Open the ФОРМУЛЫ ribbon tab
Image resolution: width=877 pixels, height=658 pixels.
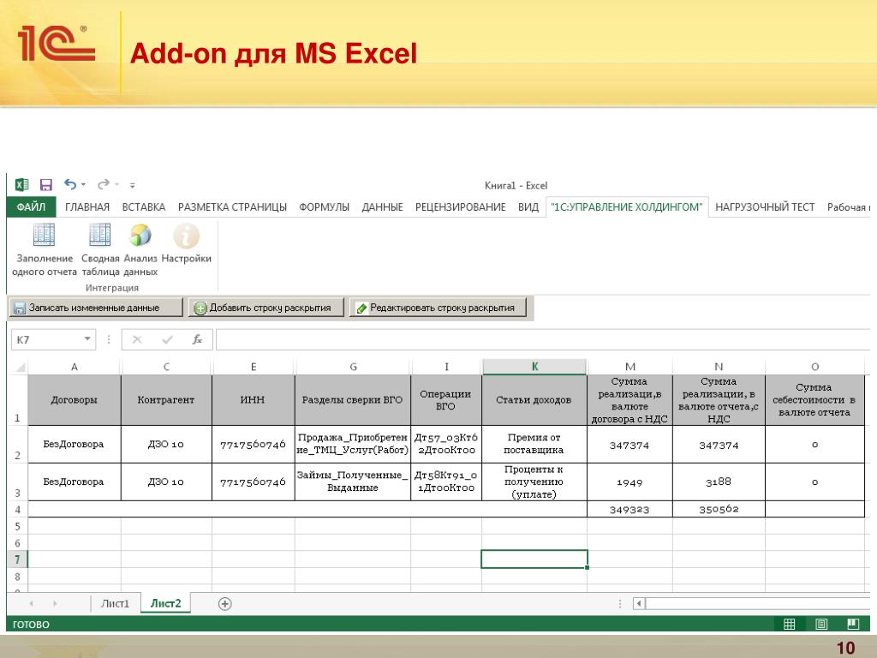click(324, 207)
